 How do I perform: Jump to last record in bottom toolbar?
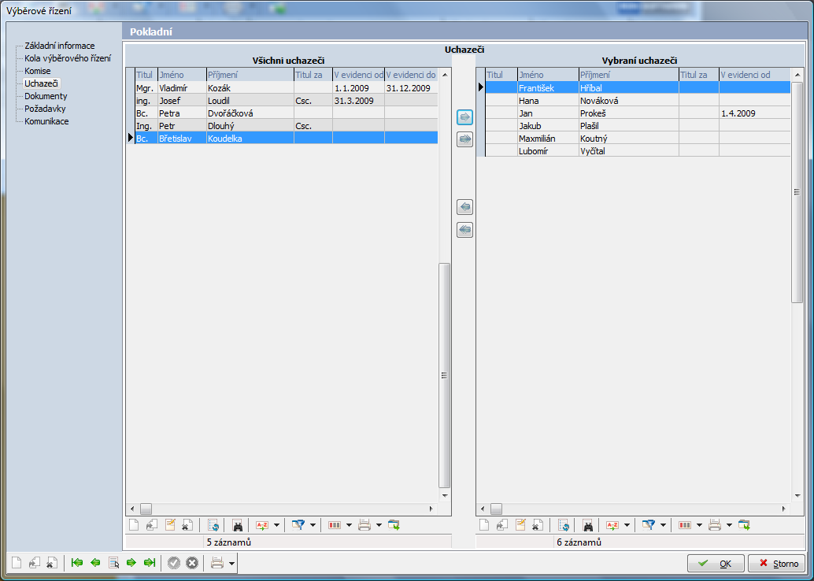pyautogui.click(x=149, y=563)
